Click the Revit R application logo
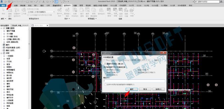The height and width of the screenshot is (109, 224). click(x=2, y=2)
